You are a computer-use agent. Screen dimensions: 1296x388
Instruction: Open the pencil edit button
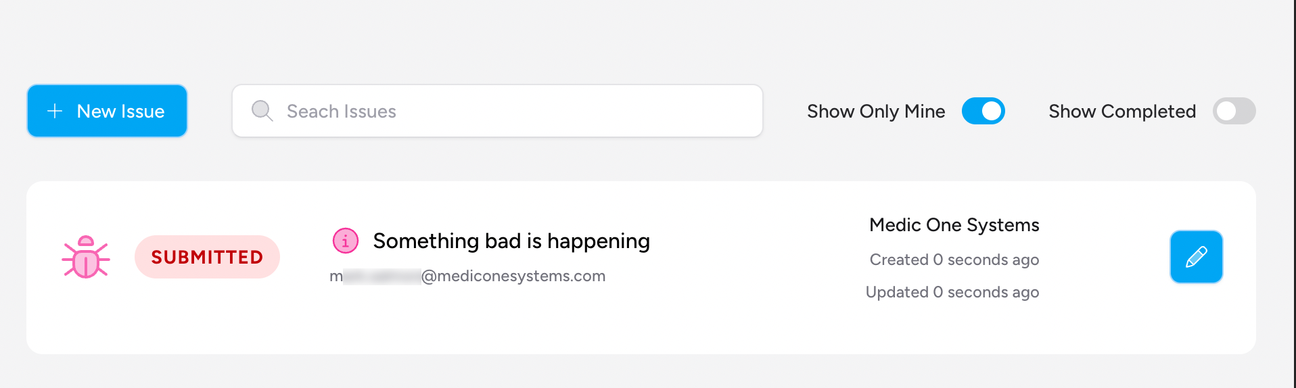[x=1196, y=257]
